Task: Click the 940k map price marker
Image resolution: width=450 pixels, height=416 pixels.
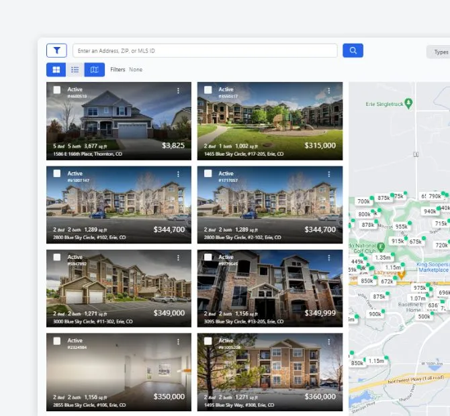Action: tap(430, 211)
